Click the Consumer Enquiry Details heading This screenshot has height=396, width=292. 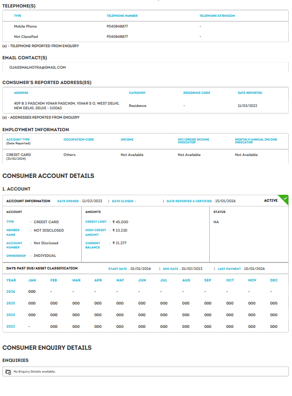47,348
